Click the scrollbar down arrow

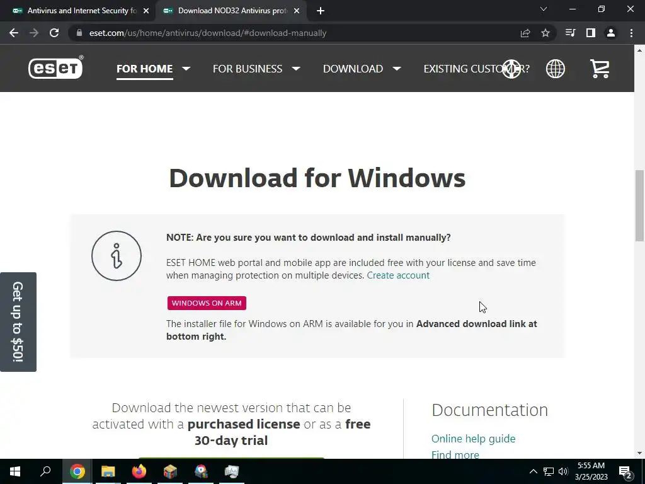[639, 453]
